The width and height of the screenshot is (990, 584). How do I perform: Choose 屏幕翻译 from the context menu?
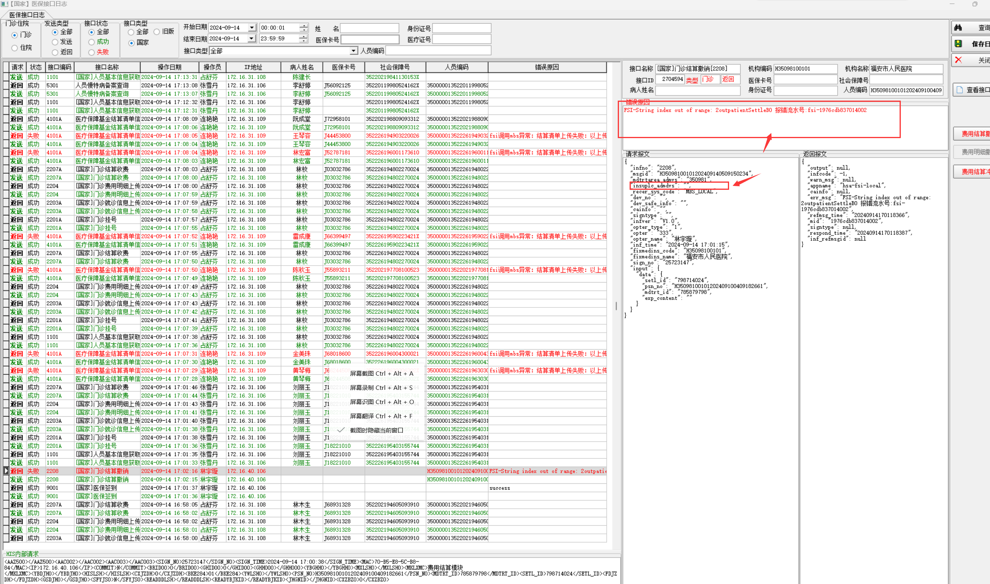pos(381,416)
